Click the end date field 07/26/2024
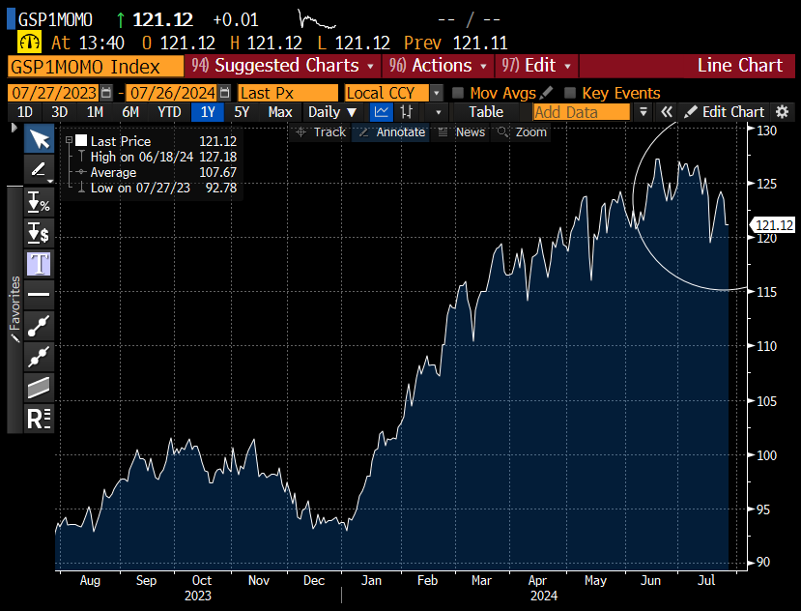 pos(172,93)
